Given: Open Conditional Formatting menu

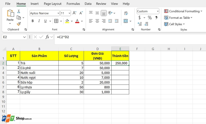Looking at the screenshot, I should click(x=183, y=11).
